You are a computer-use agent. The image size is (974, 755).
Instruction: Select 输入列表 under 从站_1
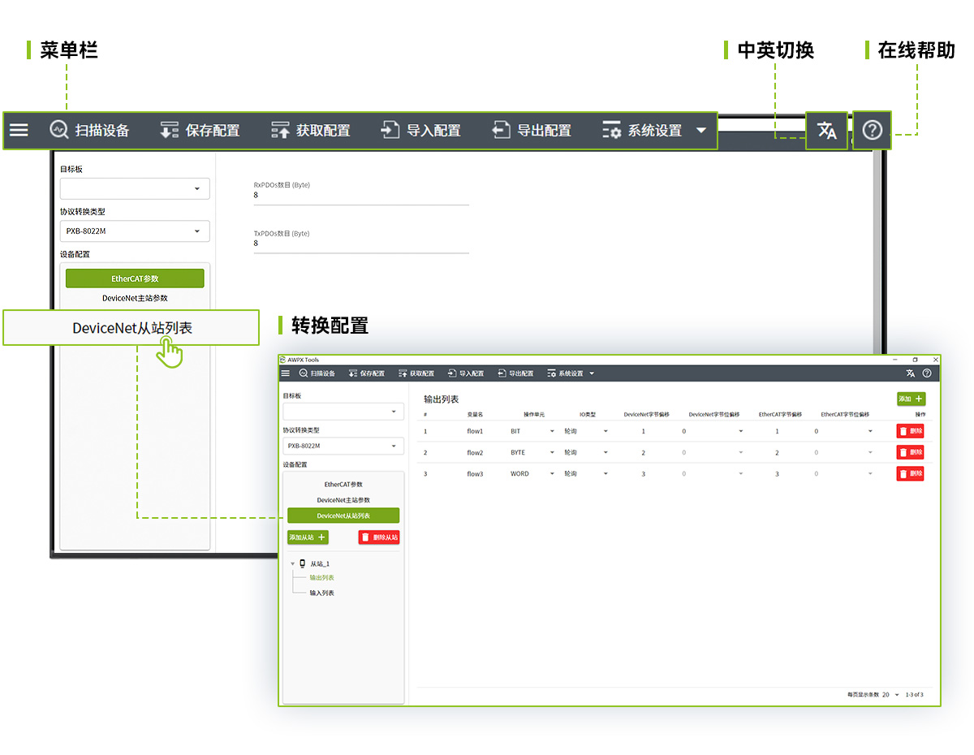tap(321, 593)
